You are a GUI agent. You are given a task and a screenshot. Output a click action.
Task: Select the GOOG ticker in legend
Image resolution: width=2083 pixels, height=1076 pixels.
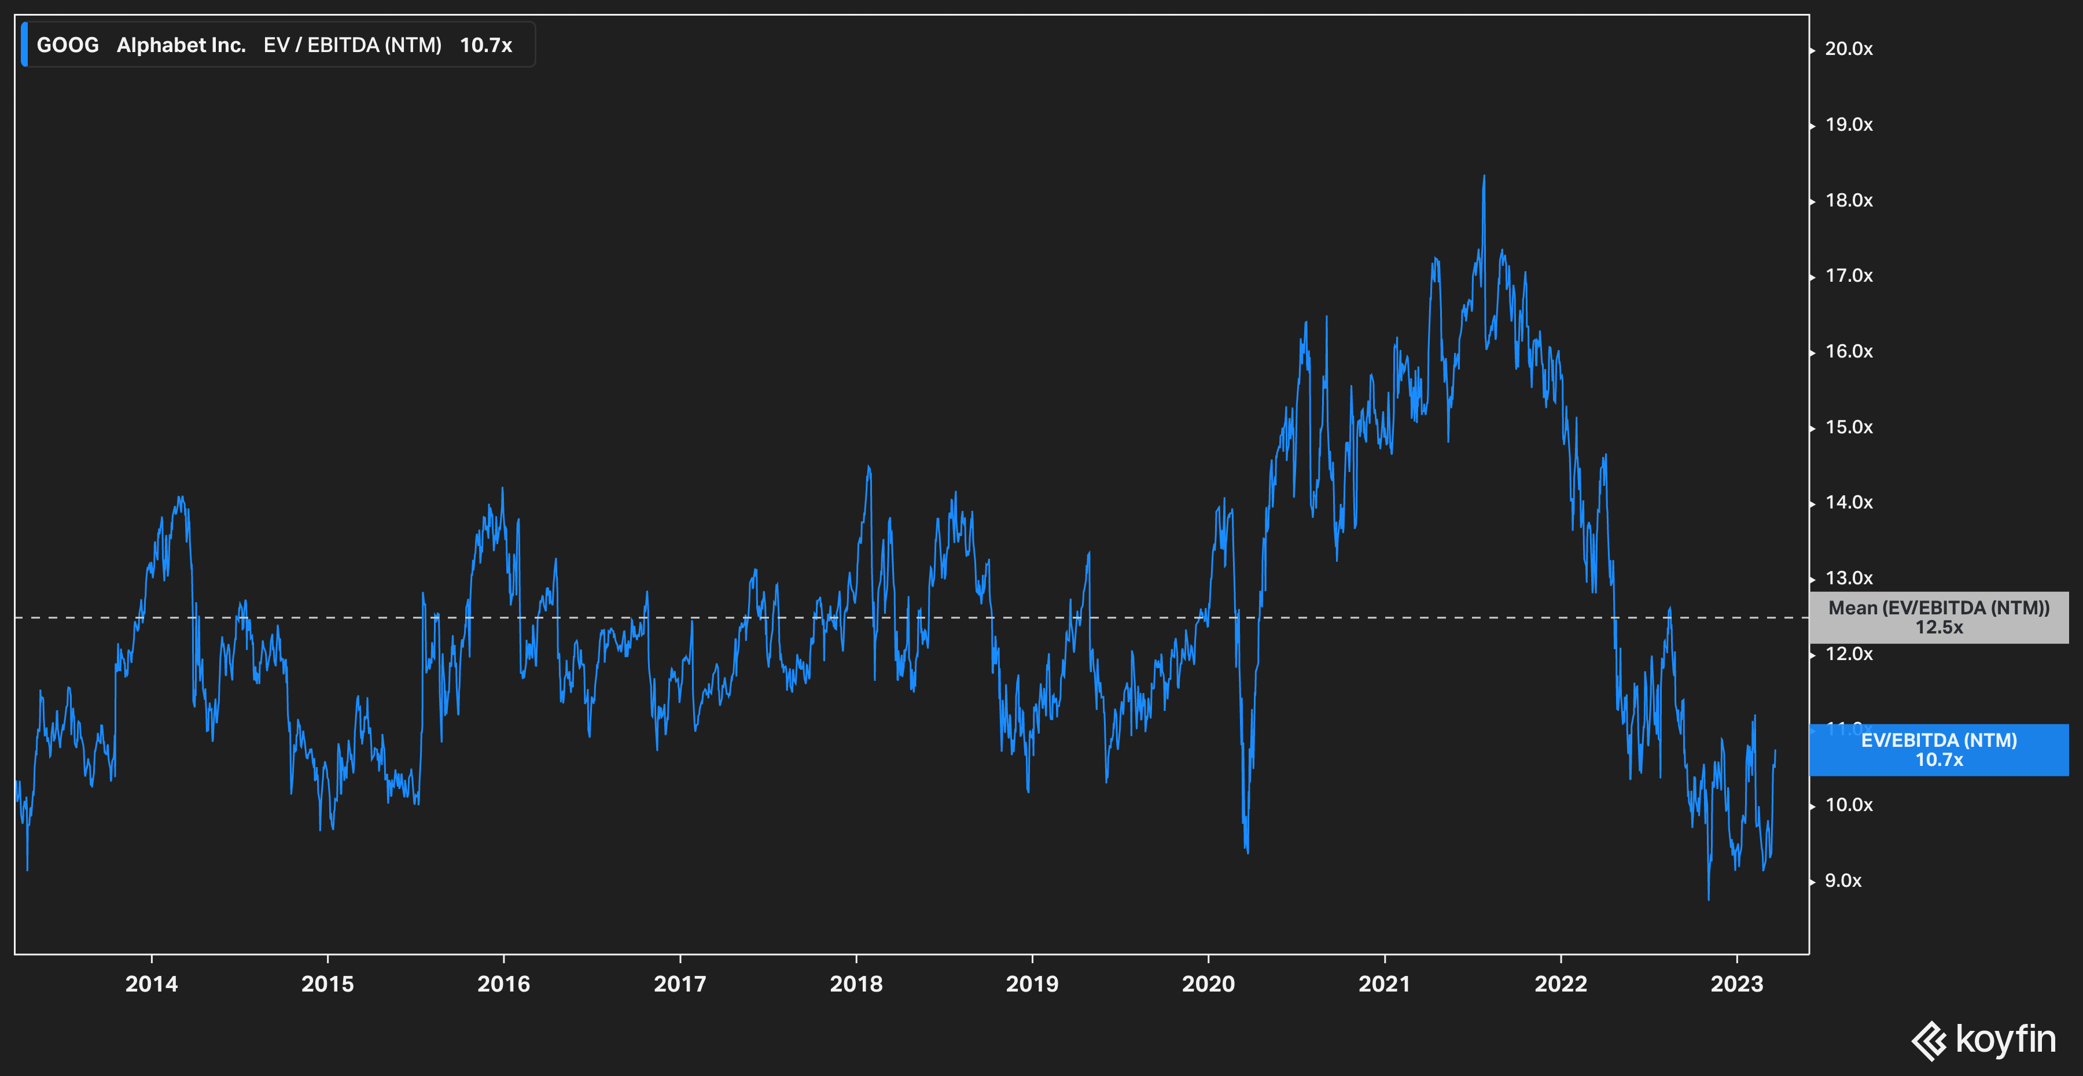pyautogui.click(x=68, y=45)
